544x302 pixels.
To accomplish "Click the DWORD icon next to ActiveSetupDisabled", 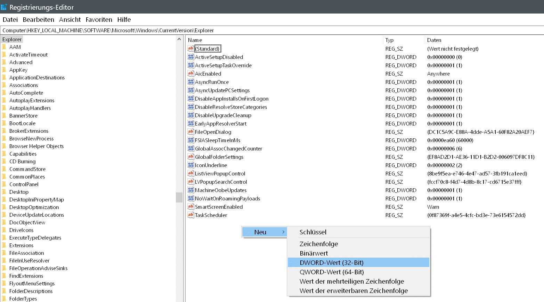I will point(190,57).
